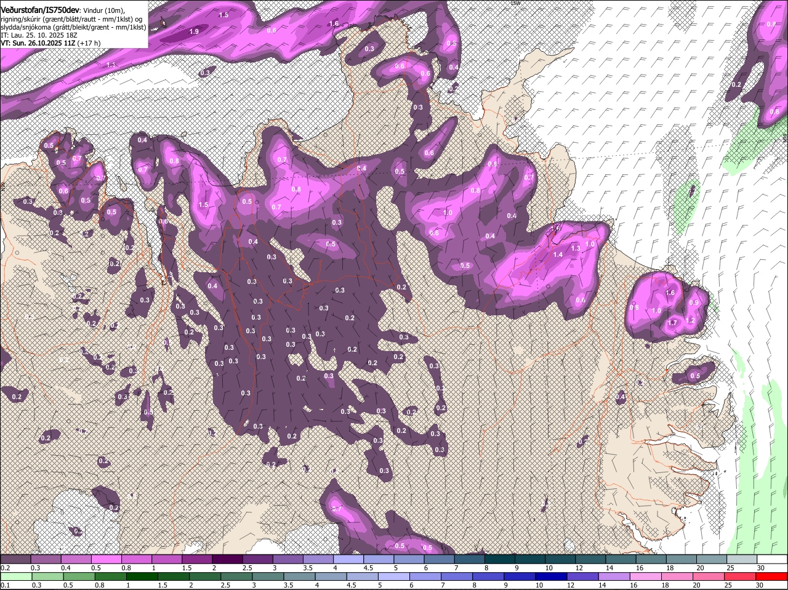Screen dimensions: 788x590
Task: Select the bright pink 0.5–0.8 swatch
Action: (x=106, y=559)
